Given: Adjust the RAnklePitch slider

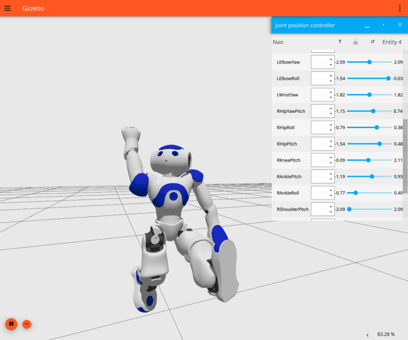Looking at the screenshot, I should click(x=369, y=177).
